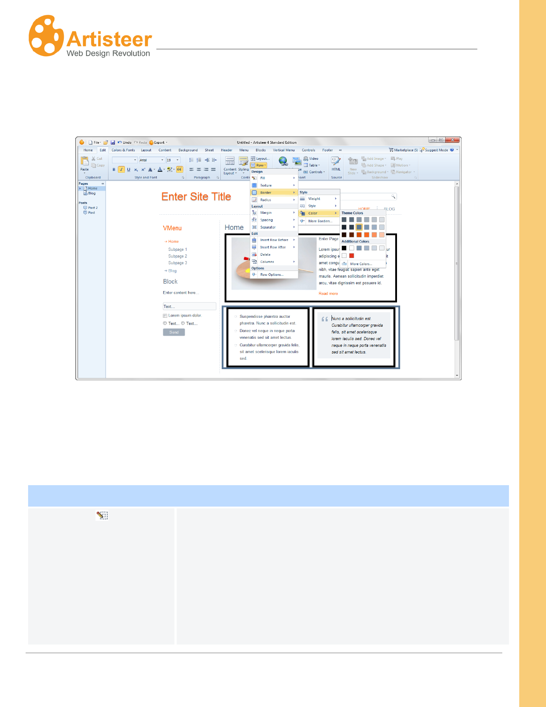
Task: Open the Weight submenu under Style
Action: click(319, 199)
